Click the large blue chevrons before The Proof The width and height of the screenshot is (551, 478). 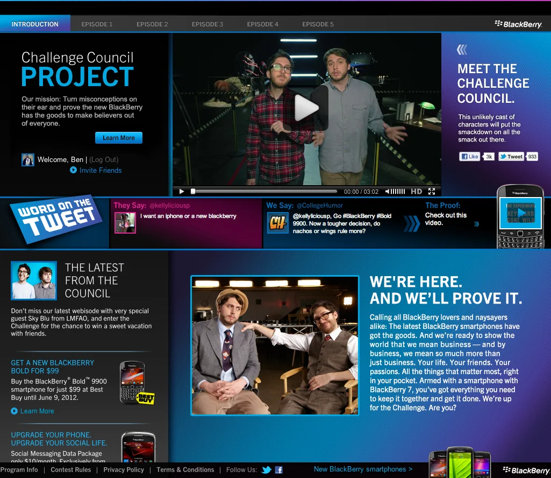(412, 223)
